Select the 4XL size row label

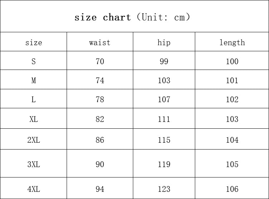[34, 189]
